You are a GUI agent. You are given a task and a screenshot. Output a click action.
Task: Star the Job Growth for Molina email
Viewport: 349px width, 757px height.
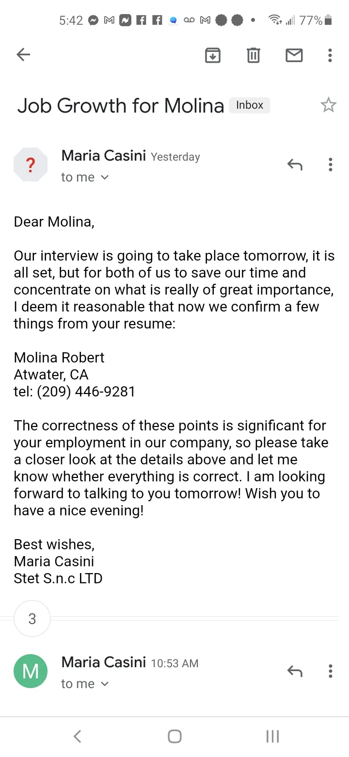pyautogui.click(x=329, y=105)
